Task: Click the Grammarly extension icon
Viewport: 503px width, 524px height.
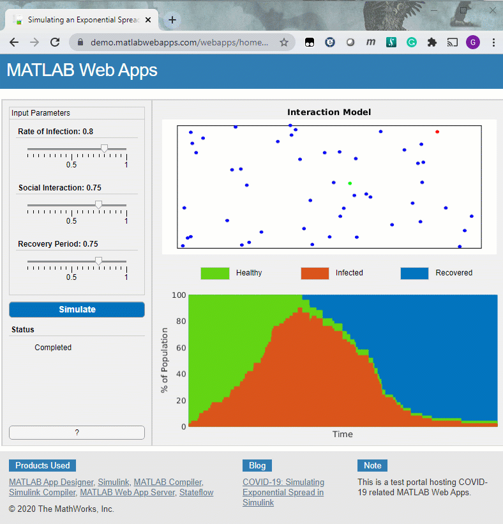Action: tap(412, 42)
